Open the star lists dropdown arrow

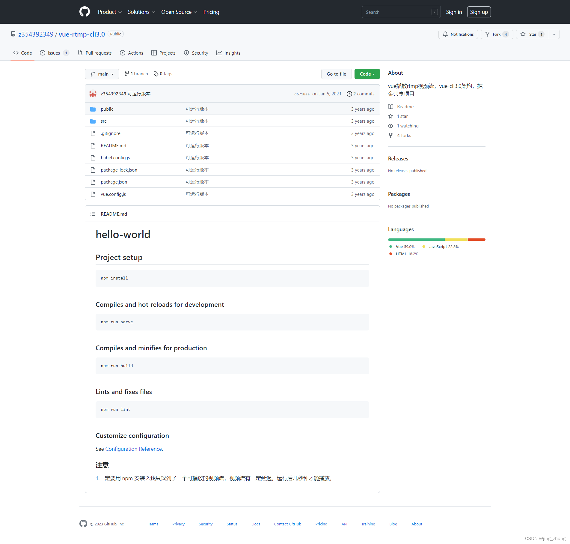tap(554, 34)
